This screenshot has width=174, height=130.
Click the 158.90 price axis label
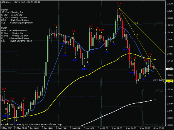coord(170,32)
